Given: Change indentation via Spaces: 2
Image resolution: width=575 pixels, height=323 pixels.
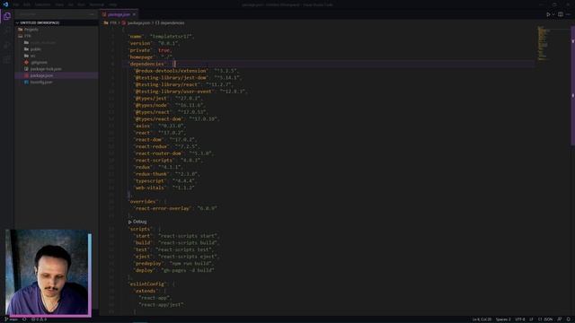Looking at the screenshot, I should tap(503, 319).
